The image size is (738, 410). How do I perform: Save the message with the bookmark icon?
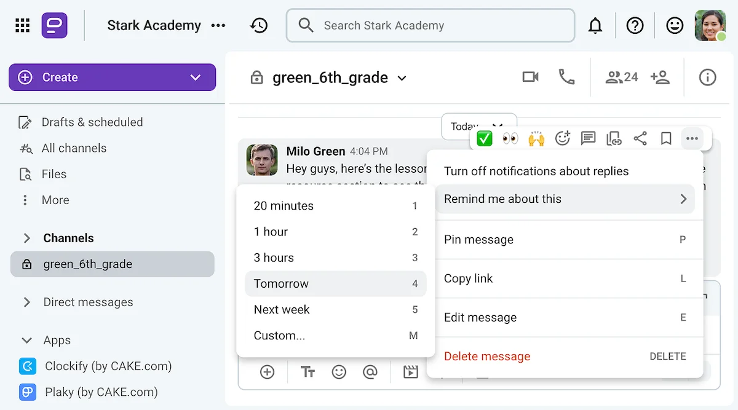(x=666, y=138)
